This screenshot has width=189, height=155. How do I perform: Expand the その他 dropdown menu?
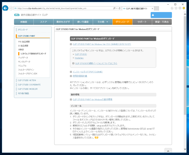coord(103,22)
